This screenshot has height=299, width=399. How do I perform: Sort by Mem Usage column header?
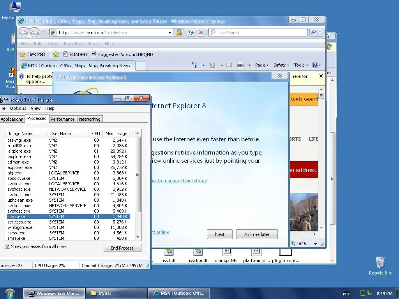pyautogui.click(x=116, y=134)
